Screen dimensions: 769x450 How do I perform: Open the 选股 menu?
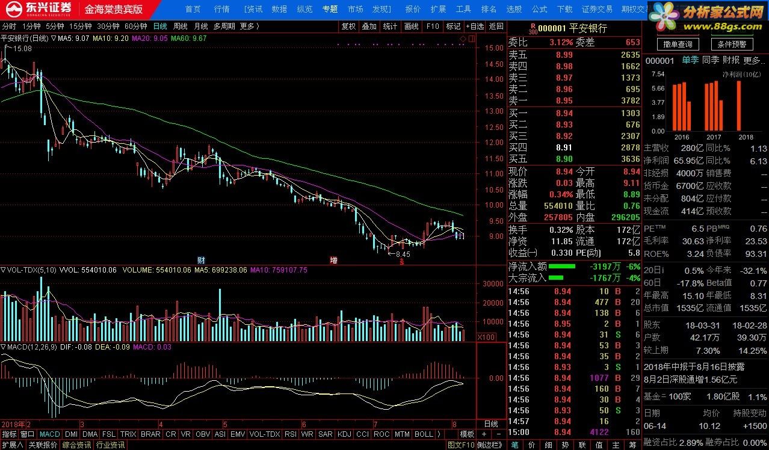click(514, 9)
